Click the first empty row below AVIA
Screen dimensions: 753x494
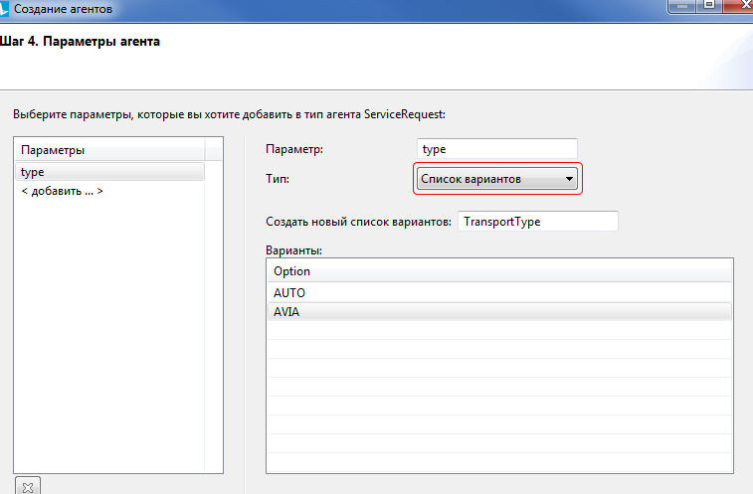(x=499, y=330)
